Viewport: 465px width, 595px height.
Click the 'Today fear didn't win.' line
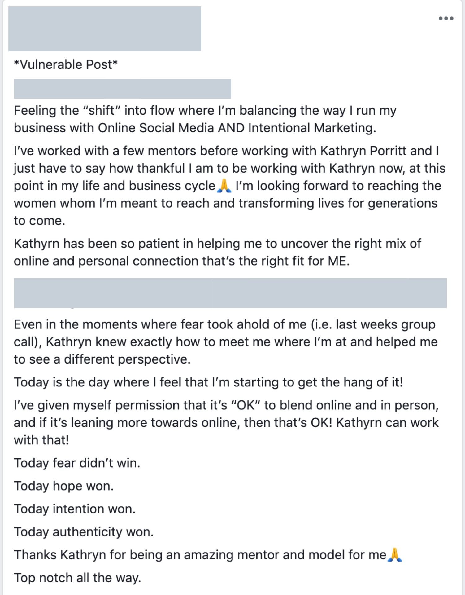pyautogui.click(x=77, y=463)
